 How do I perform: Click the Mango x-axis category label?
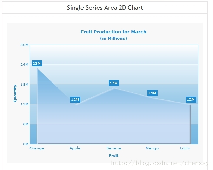pyautogui.click(x=152, y=148)
